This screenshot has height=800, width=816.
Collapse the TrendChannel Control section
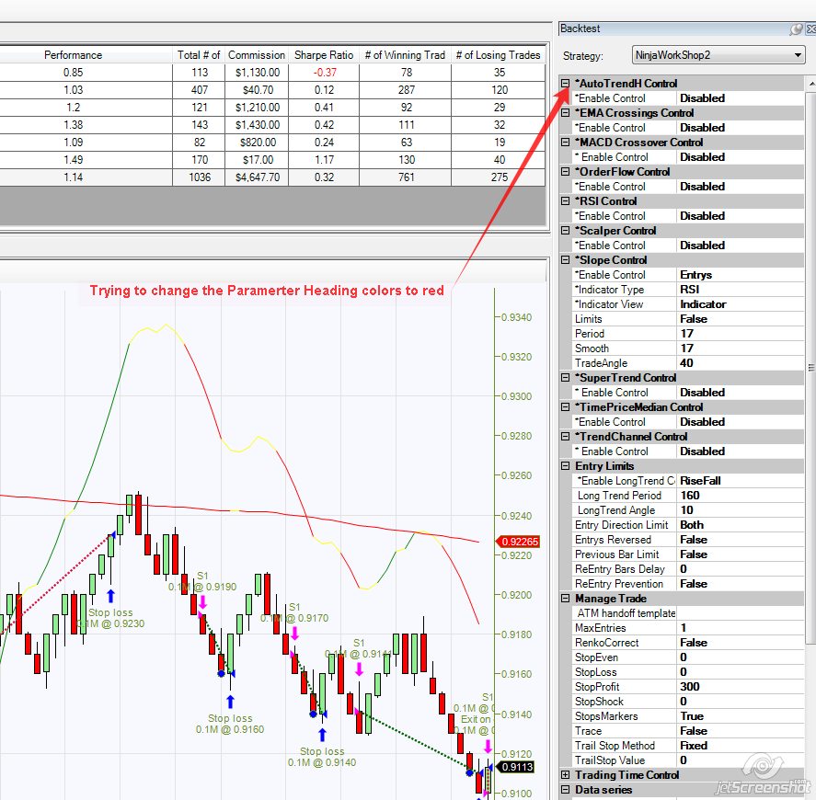(x=565, y=437)
